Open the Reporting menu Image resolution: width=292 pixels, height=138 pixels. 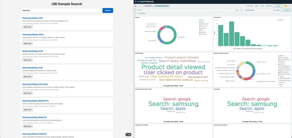click(x=269, y=6)
